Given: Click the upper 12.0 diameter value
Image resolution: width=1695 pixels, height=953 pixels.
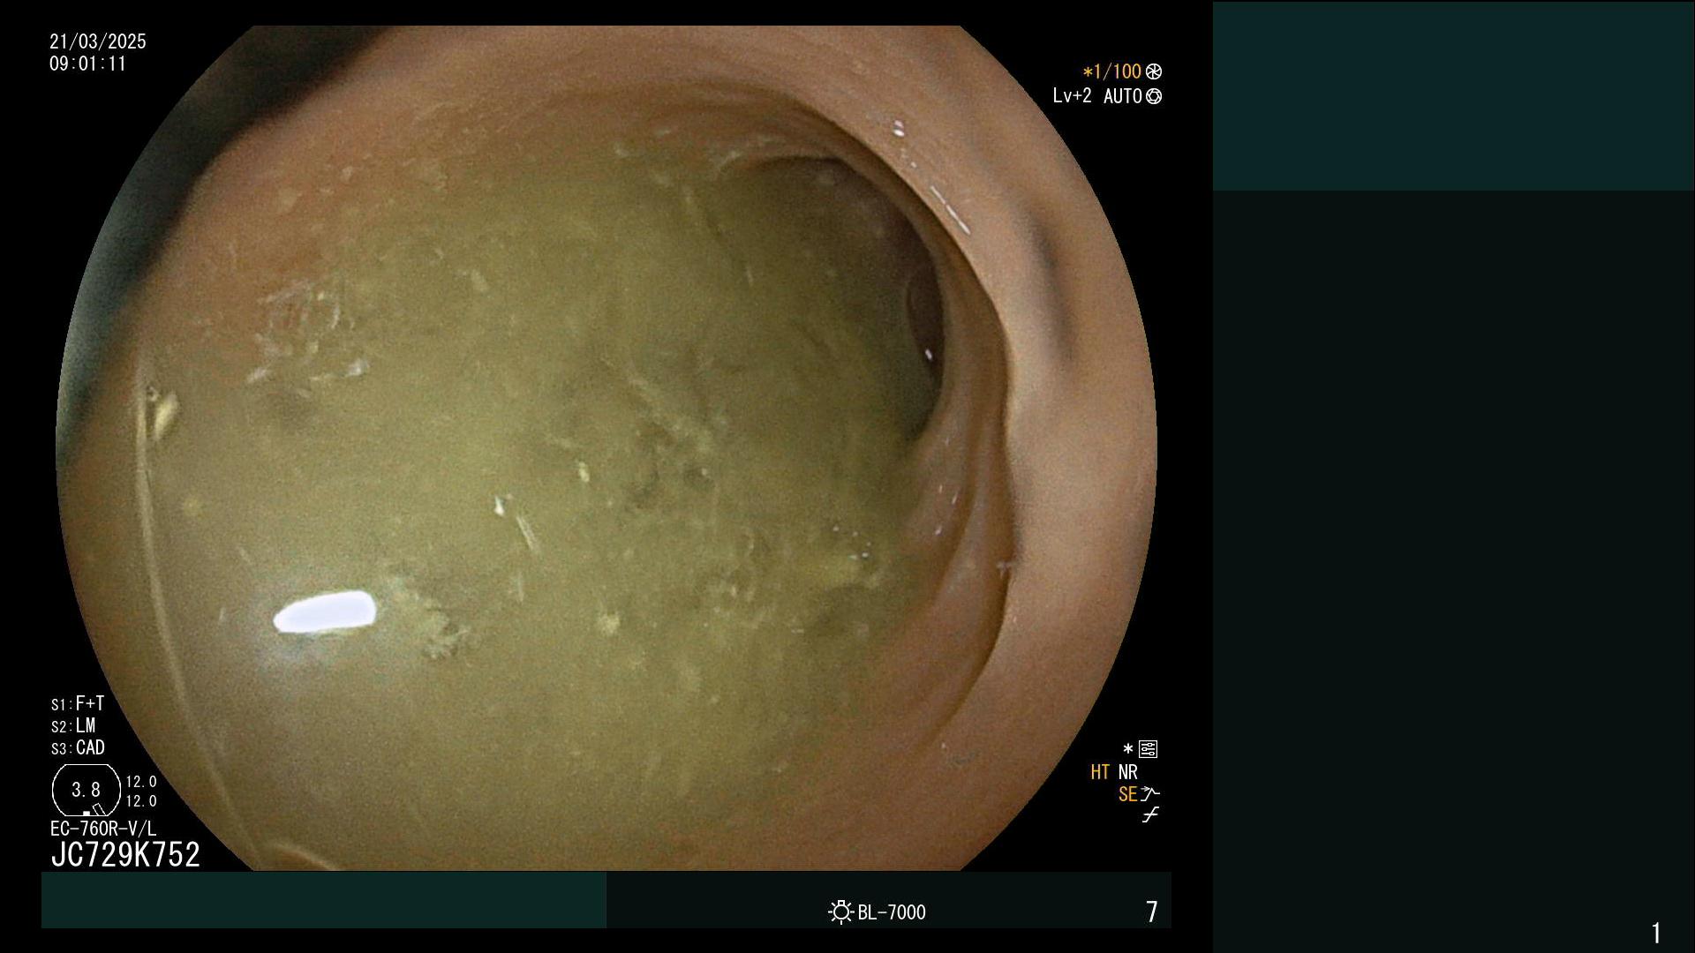Looking at the screenshot, I should 141,782.
